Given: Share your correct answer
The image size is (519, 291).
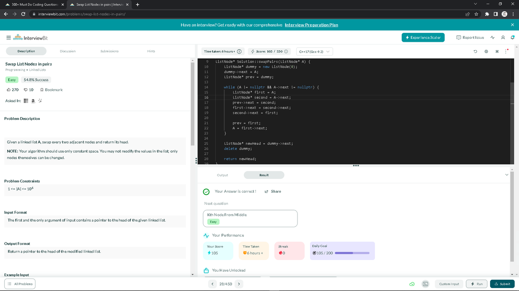Looking at the screenshot, I should coord(273,191).
